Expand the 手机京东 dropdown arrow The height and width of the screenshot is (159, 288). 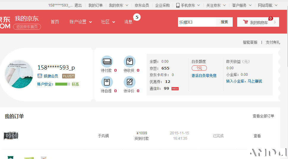coord(199,5)
